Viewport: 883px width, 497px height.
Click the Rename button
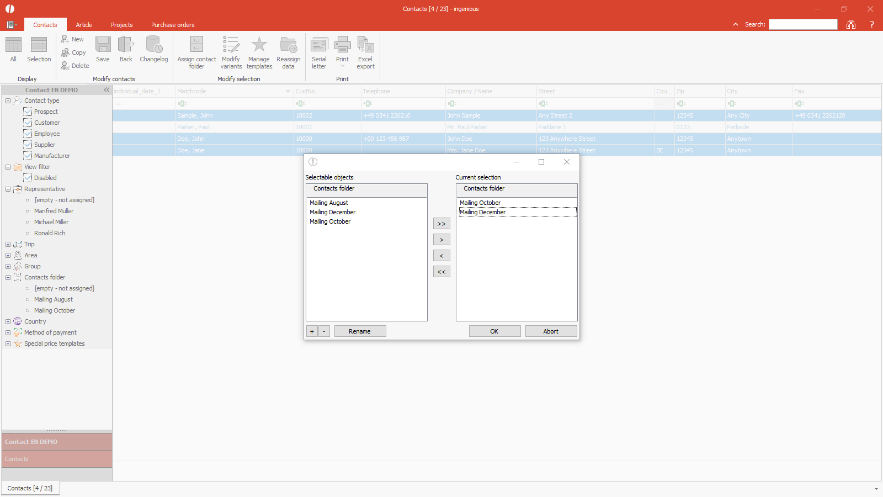tap(360, 331)
